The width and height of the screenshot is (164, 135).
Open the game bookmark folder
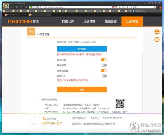(121, 11)
